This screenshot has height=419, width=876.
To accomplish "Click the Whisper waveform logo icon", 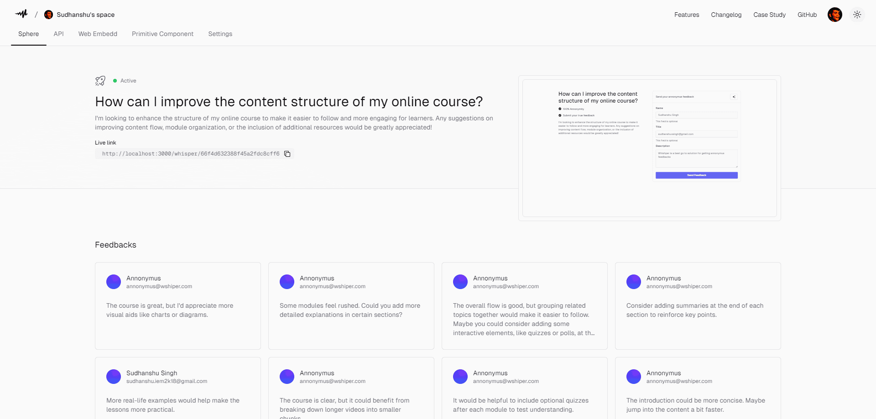I will 21,14.
